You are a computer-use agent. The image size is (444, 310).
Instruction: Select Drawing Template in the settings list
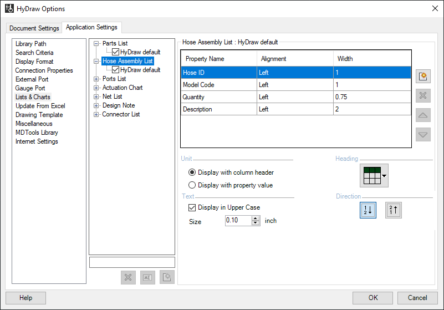point(39,115)
